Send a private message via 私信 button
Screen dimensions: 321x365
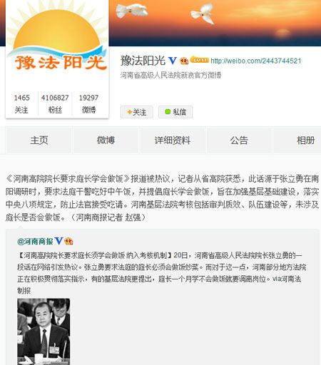point(175,112)
